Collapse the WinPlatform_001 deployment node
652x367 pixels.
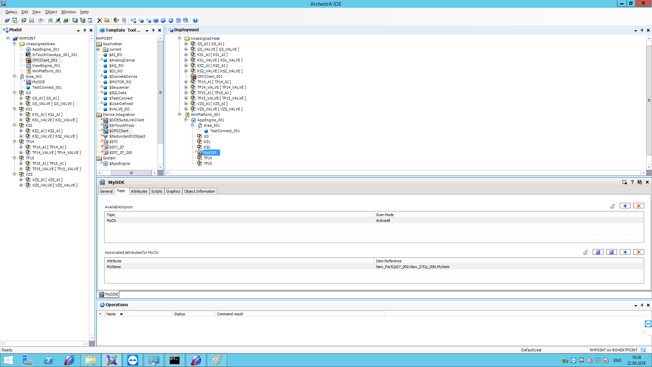[179, 115]
